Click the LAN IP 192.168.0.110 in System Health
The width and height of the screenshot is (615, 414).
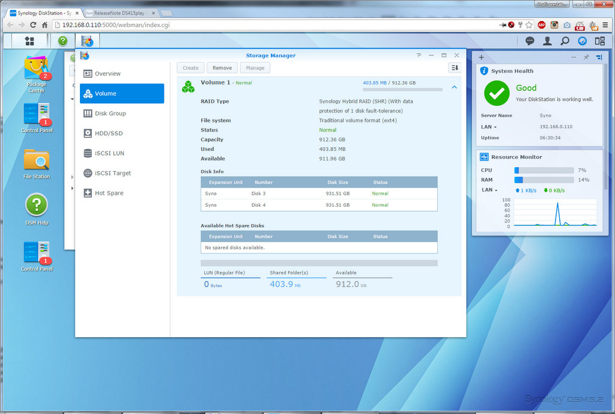(556, 127)
